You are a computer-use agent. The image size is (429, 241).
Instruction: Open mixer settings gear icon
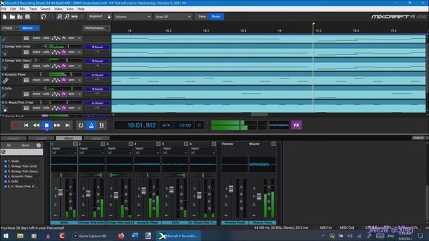(39, 145)
